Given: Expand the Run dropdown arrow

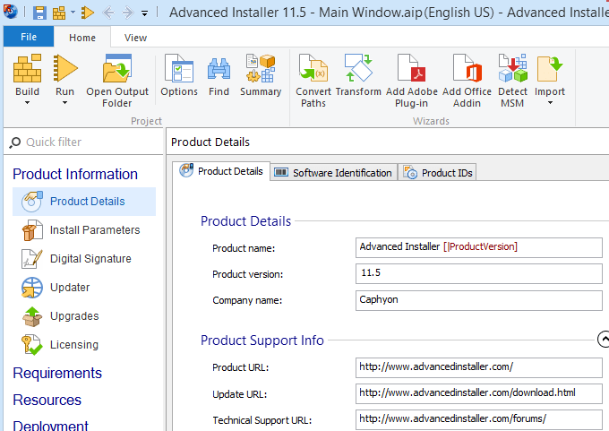Looking at the screenshot, I should [x=64, y=103].
